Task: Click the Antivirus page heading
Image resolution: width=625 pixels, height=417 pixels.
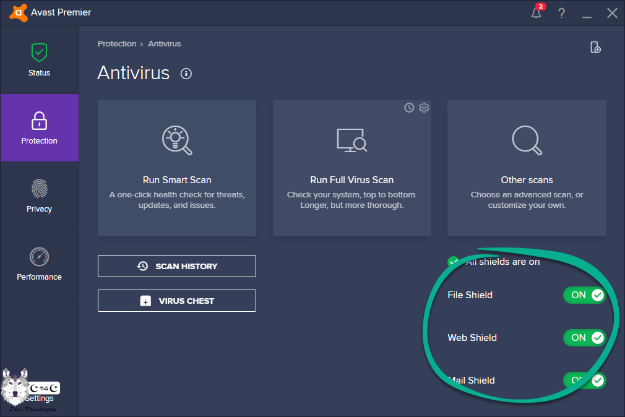Action: [x=134, y=73]
